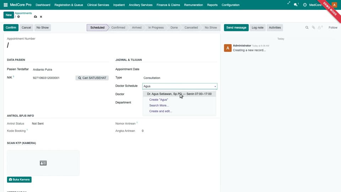Click help mark next to Kode Booking

point(27,130)
